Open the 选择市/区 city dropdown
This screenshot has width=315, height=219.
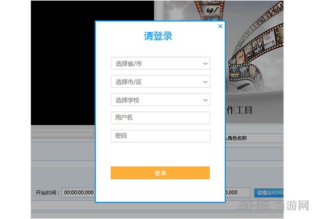[x=160, y=82]
